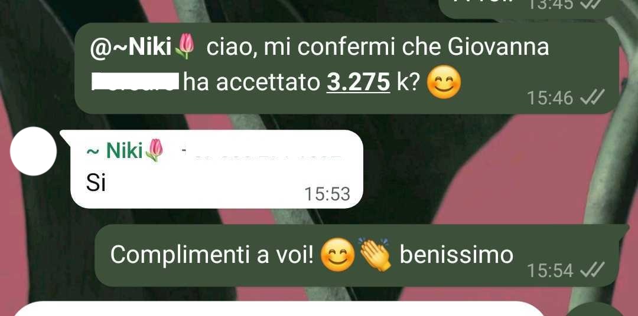Tap the partially visible white bubble at the bottom

[x=279, y=309]
